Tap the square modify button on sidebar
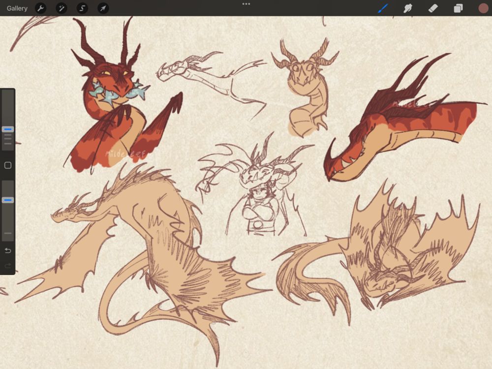 point(8,165)
